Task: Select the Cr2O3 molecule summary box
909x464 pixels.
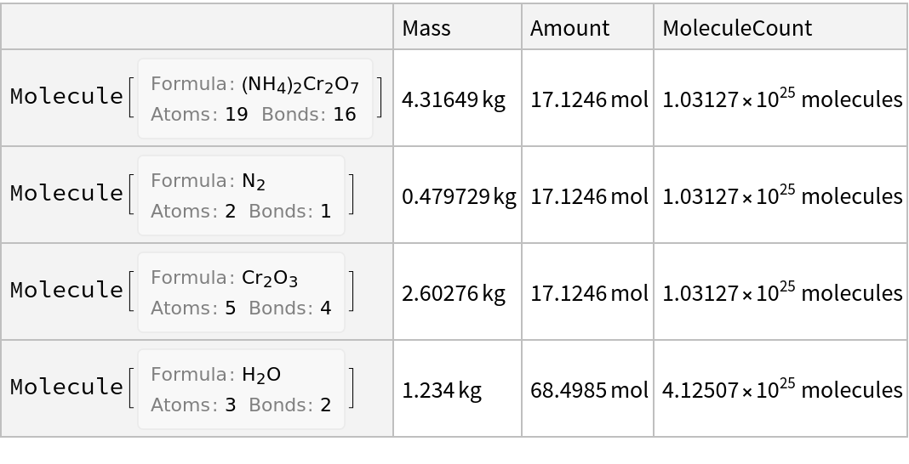Action: (x=241, y=292)
